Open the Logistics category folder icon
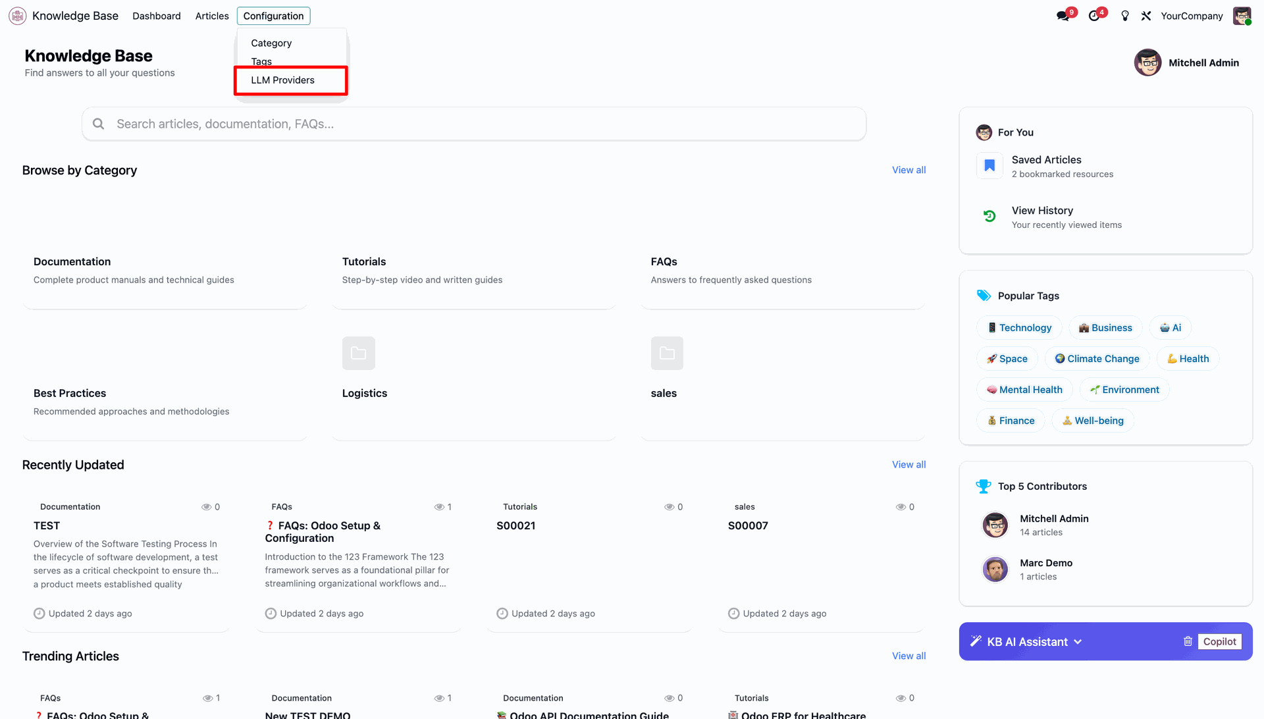Image resolution: width=1264 pixels, height=719 pixels. point(359,354)
